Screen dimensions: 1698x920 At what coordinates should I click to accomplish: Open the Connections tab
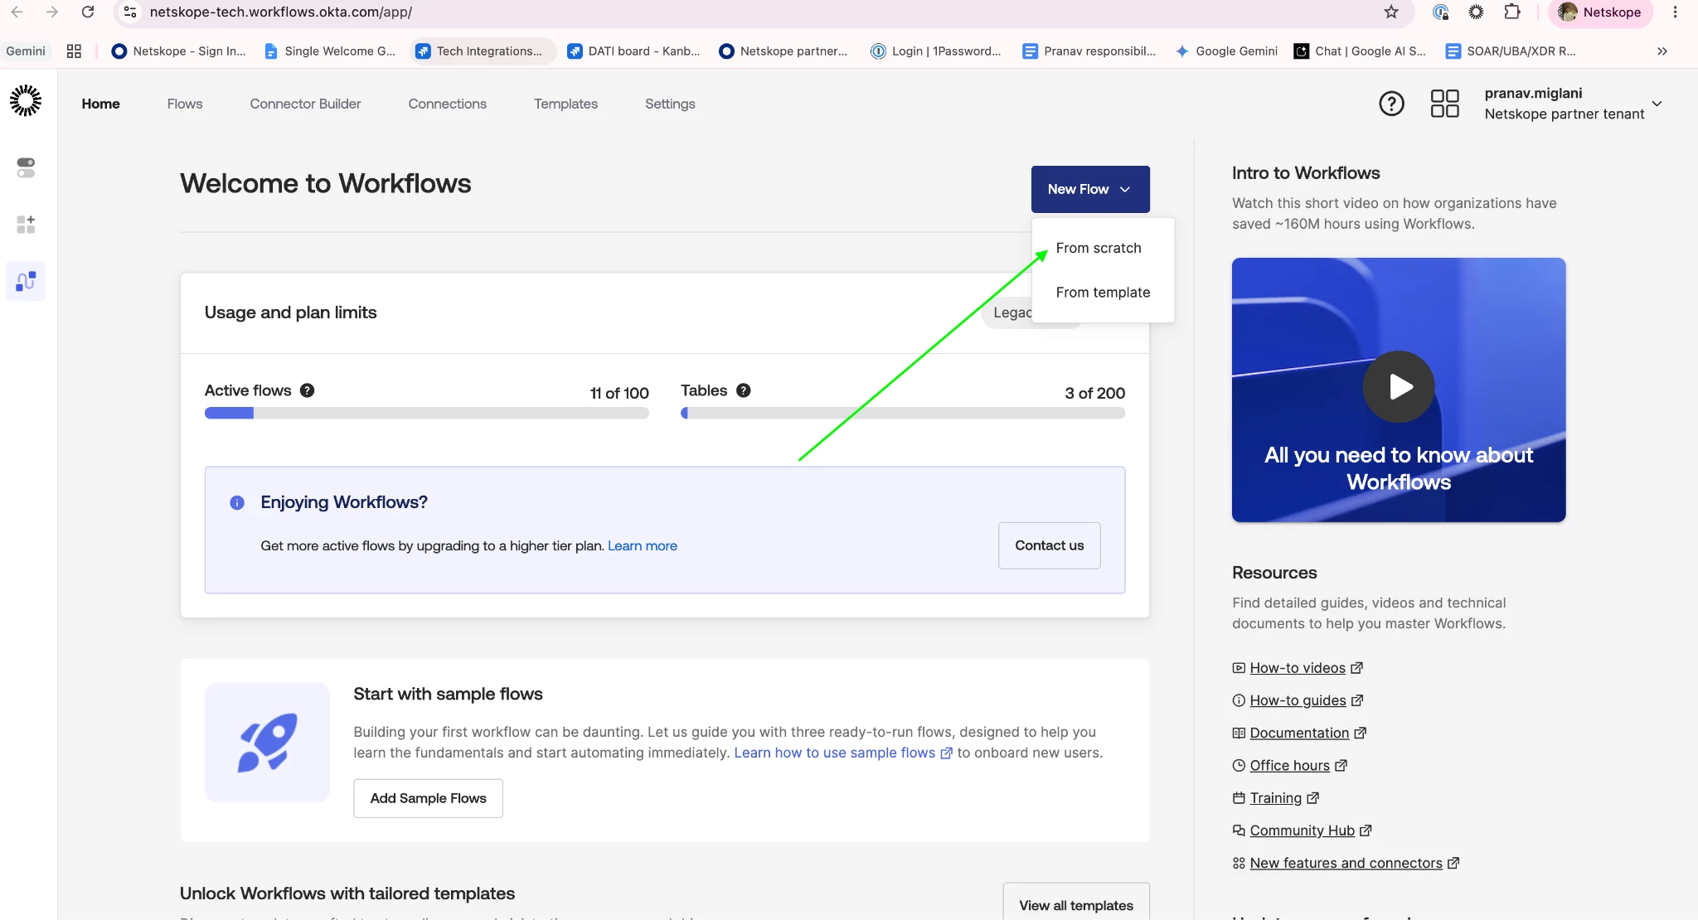447,104
